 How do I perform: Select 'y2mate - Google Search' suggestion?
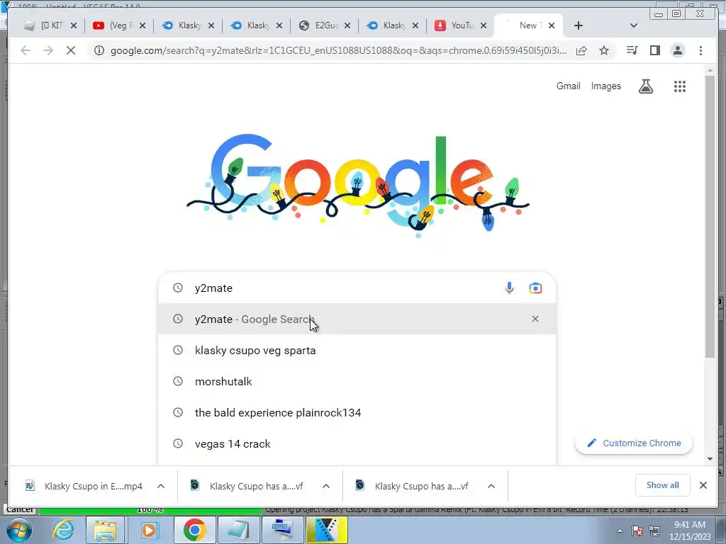point(357,319)
